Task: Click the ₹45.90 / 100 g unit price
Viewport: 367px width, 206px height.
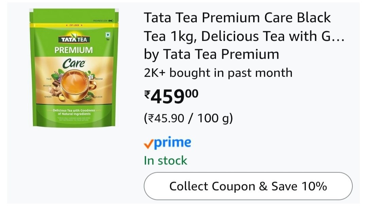Action: tap(188, 118)
